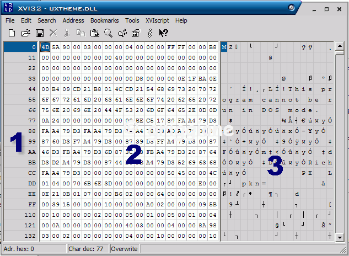Viewport: 349px width, 256px height.
Task: Select byte 0A in row 121
Action: (x=56, y=225)
